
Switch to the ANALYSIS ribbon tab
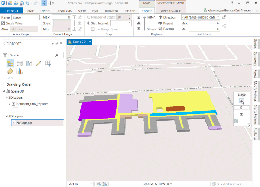click(65, 11)
